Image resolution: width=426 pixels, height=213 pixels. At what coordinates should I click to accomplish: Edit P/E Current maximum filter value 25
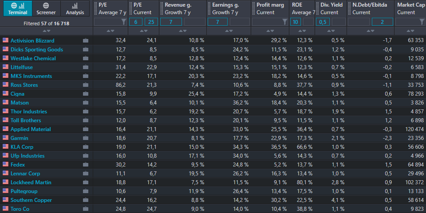(151, 22)
